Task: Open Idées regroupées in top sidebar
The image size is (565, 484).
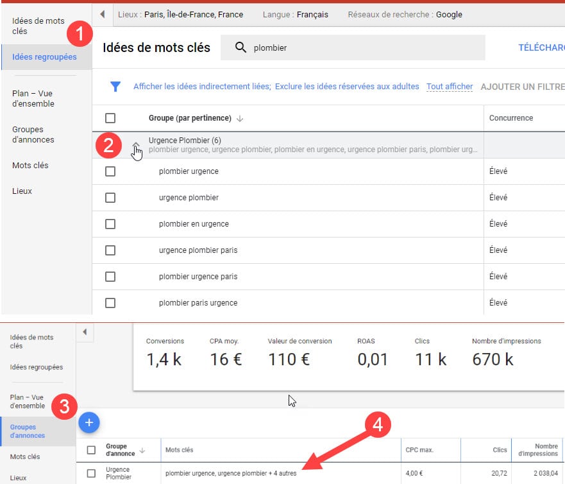Action: 44,57
